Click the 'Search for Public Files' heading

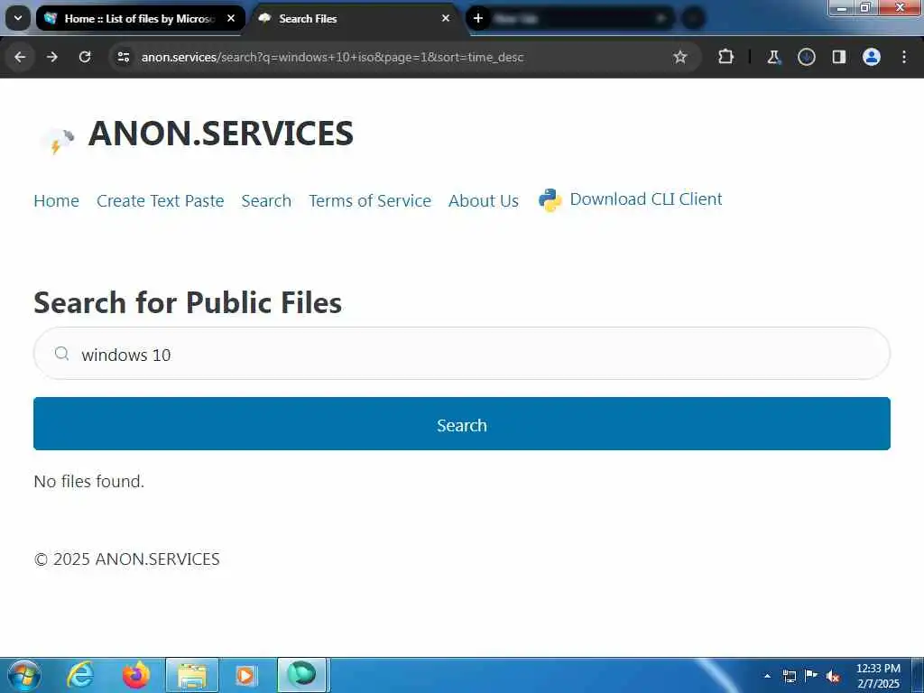coord(188,303)
